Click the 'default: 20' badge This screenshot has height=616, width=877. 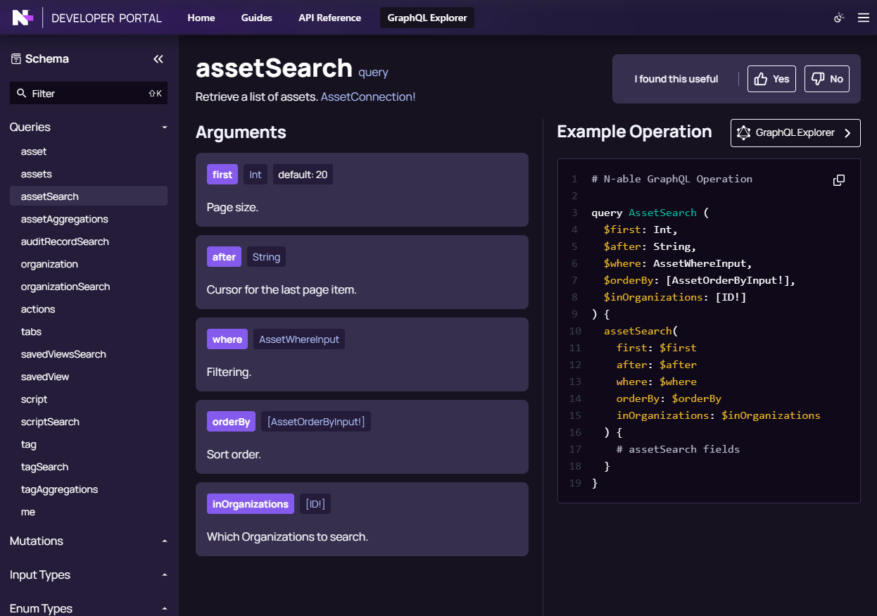(303, 175)
